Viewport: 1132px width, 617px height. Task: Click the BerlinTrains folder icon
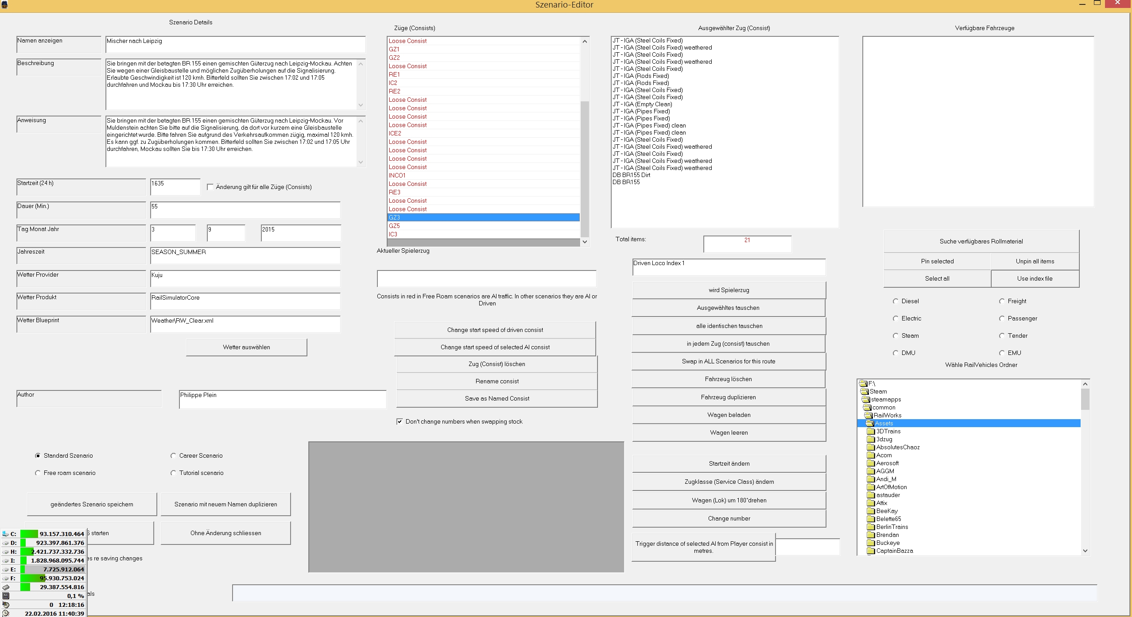point(871,527)
